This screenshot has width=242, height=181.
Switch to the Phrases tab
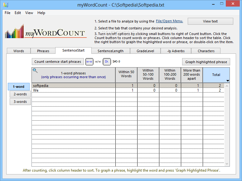(43, 51)
